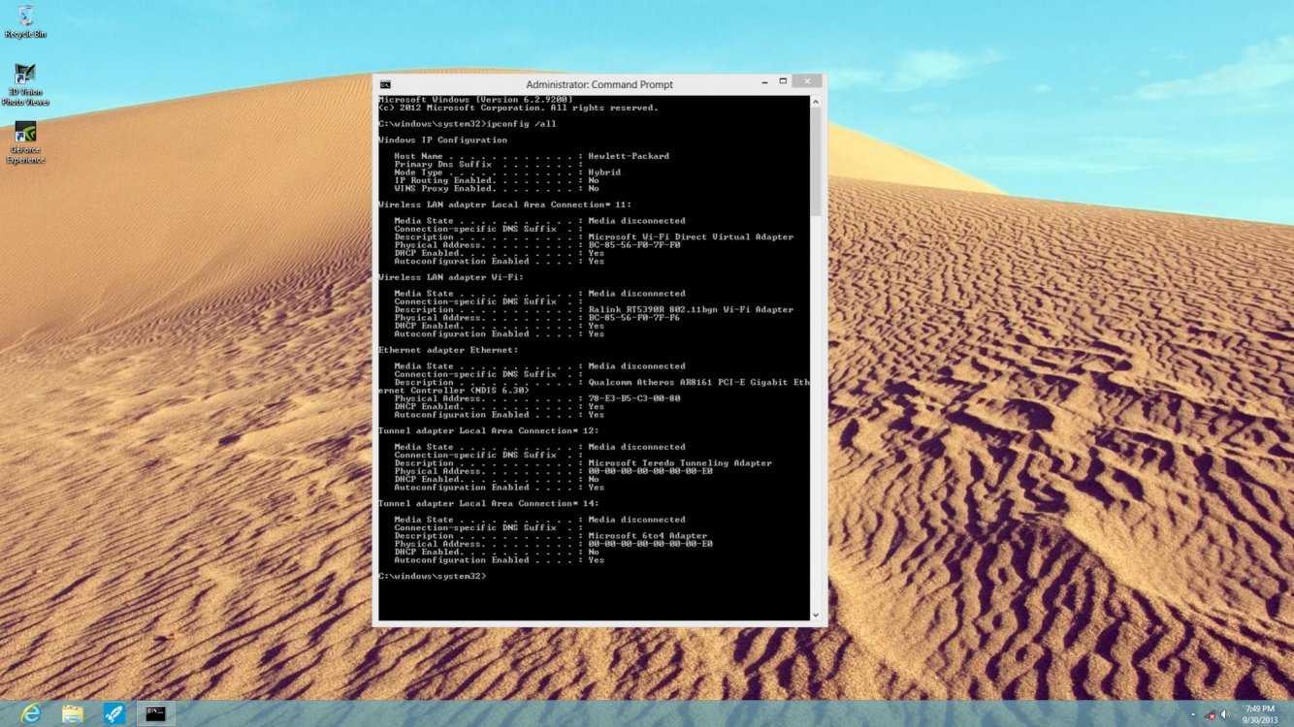Image resolution: width=1294 pixels, height=727 pixels.
Task: Open 3D Vision Photo Viewer shortcut
Action: 25,85
